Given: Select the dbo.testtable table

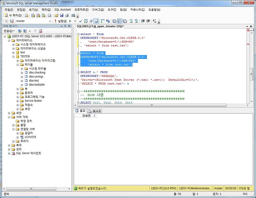Looking at the screenshot, I should 37,85.
